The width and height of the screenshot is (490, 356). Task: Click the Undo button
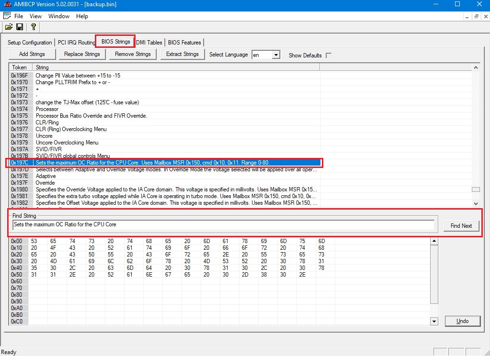(463, 321)
